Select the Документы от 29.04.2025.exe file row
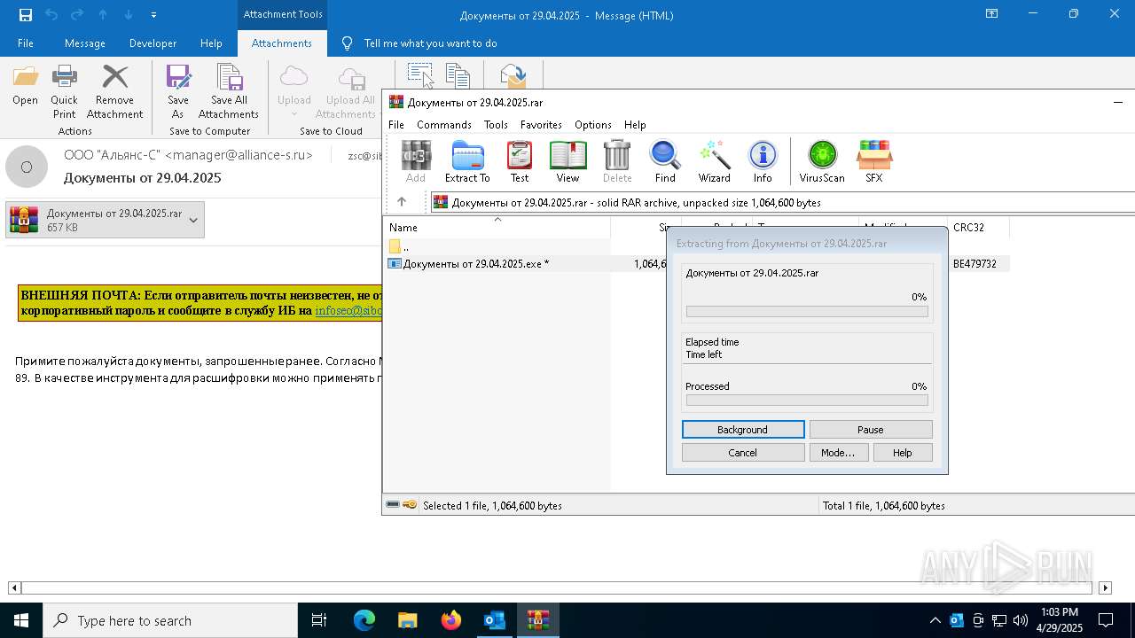This screenshot has height=638, width=1135. click(x=697, y=263)
